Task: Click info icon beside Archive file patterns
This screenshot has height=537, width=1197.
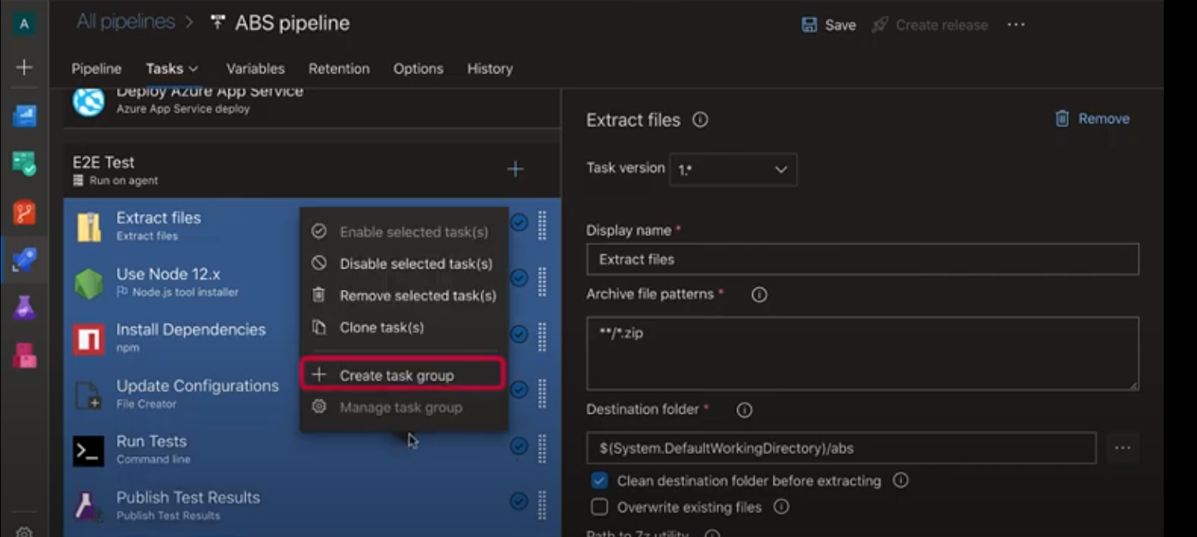Action: (x=759, y=295)
